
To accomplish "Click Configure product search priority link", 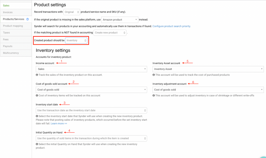I will [171, 26].
